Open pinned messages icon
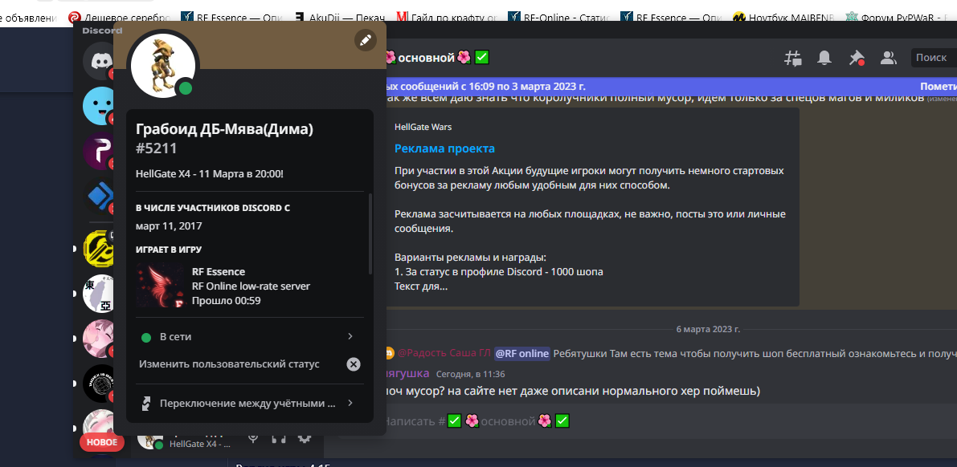 click(x=857, y=58)
